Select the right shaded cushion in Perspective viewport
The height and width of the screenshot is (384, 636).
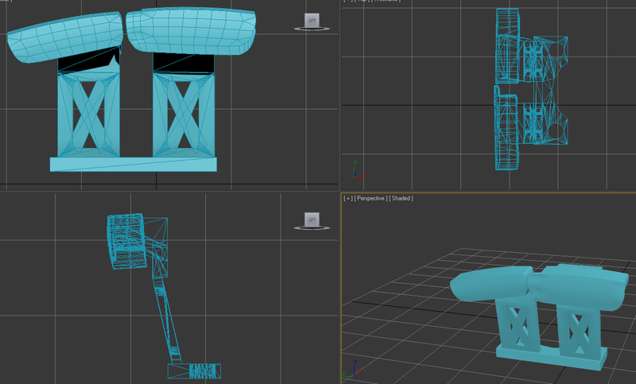point(576,285)
